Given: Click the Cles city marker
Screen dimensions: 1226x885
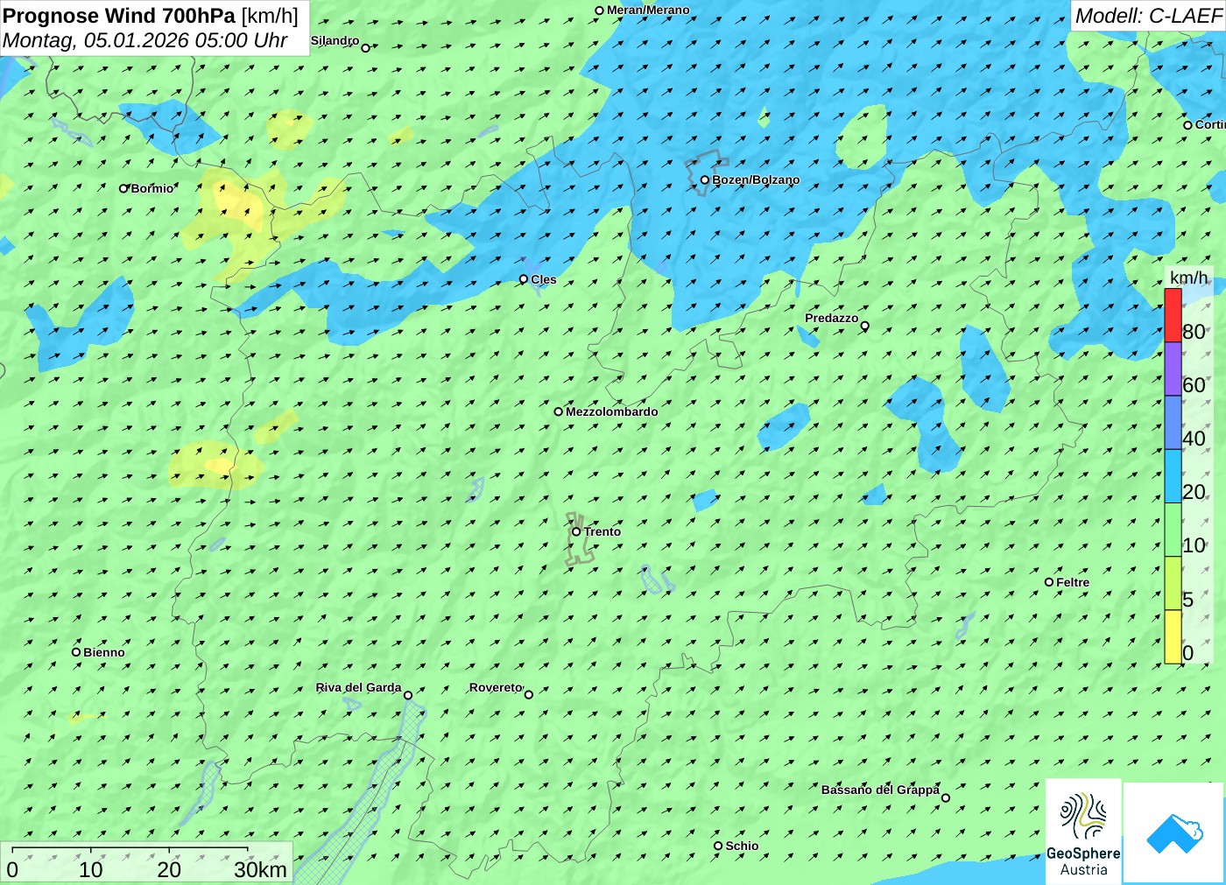Looking at the screenshot, I should click(523, 279).
